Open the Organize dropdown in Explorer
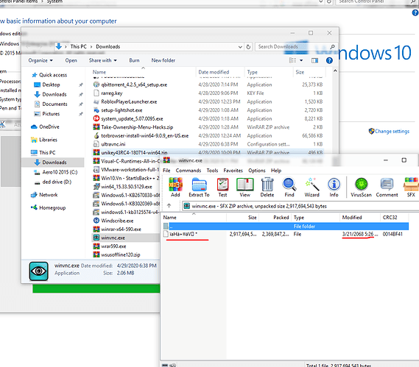 (41, 60)
